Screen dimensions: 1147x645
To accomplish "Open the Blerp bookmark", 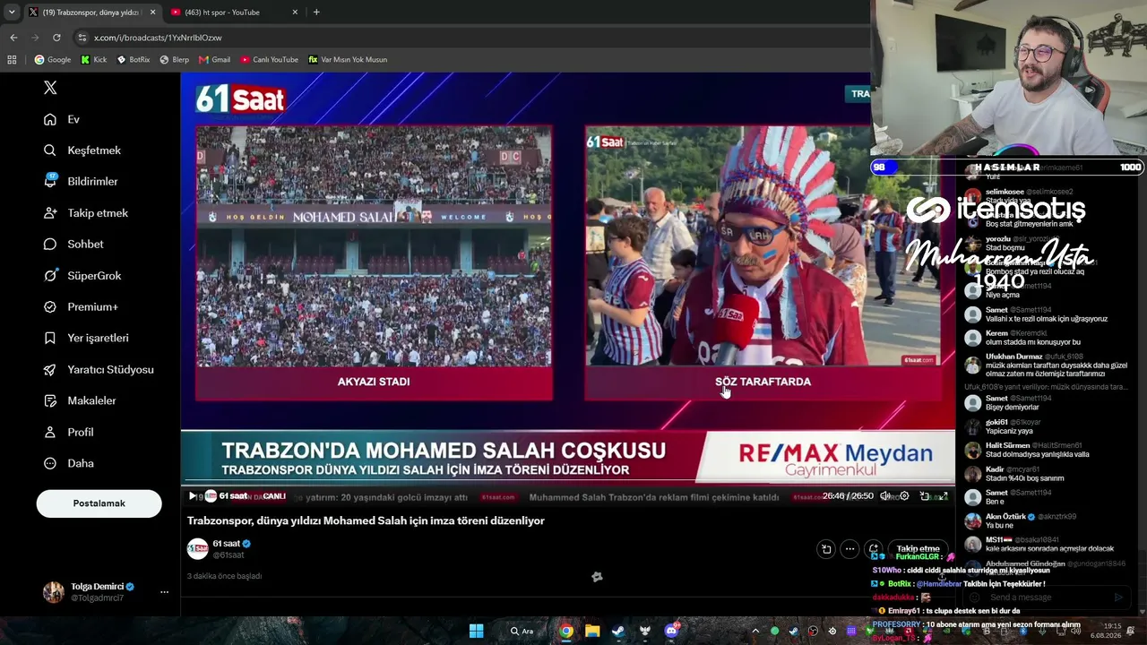I will coord(174,60).
